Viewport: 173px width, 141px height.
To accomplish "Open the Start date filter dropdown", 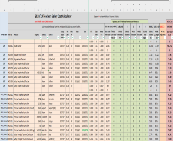I will click(x=80, y=37).
